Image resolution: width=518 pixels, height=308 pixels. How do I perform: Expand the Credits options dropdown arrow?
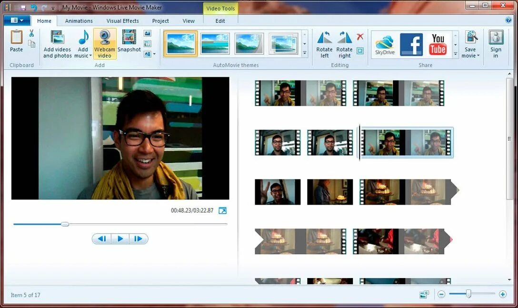[154, 54]
